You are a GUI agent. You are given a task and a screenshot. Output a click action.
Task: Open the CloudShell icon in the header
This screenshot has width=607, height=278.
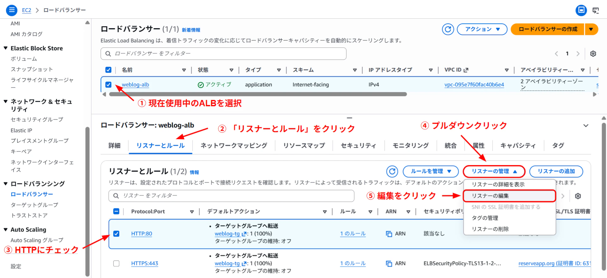click(x=596, y=10)
